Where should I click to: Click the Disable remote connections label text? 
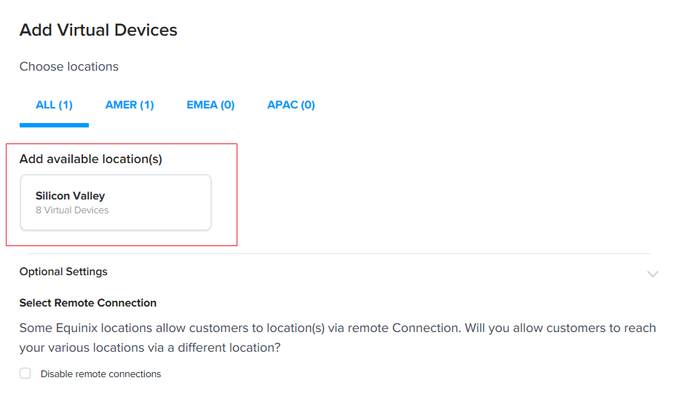pyautogui.click(x=100, y=374)
